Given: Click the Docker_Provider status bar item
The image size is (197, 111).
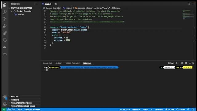Looking at the screenshot, I should coord(32,109).
